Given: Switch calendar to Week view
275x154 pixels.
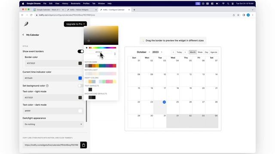Looking at the screenshot, I should (x=200, y=52).
